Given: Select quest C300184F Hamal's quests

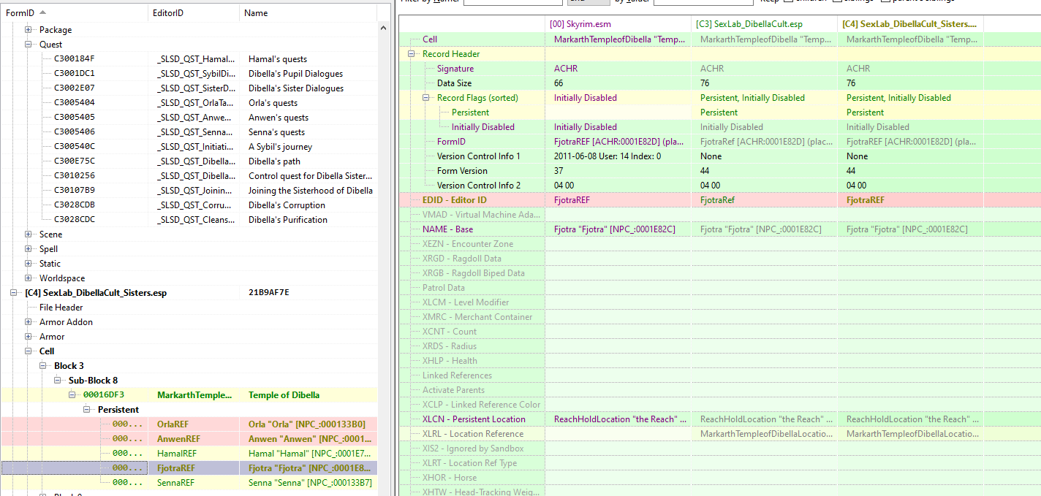Looking at the screenshot, I should coord(189,59).
